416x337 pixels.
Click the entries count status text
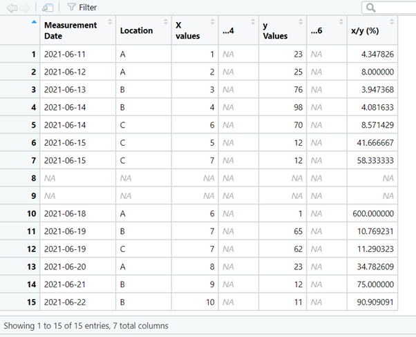[86, 325]
